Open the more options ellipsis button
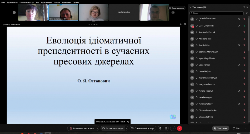The height and width of the screenshot is (134, 250). (173, 128)
